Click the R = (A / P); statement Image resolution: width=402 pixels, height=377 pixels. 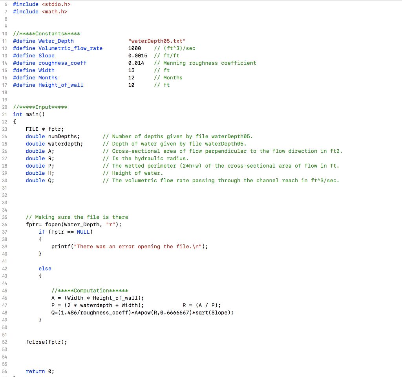pos(202,306)
